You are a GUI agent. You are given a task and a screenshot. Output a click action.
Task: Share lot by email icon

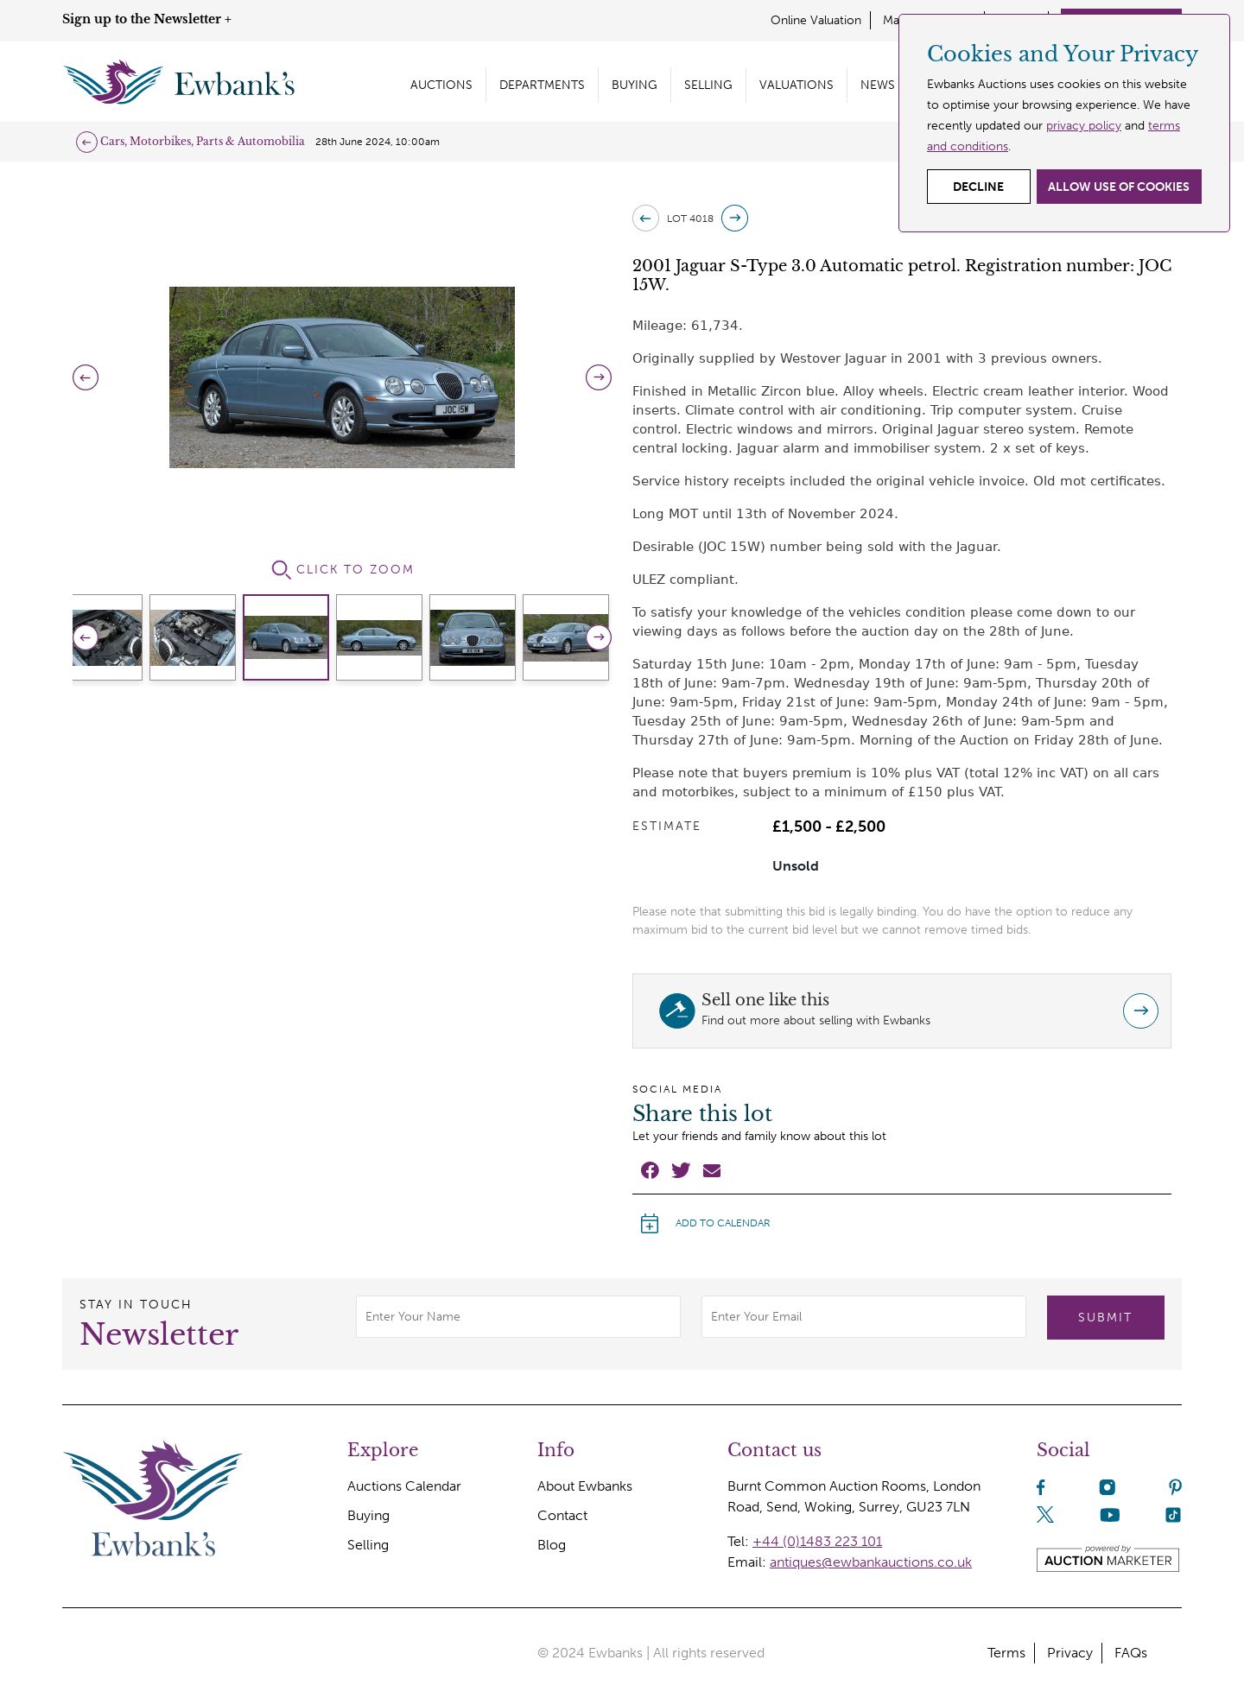(x=712, y=1170)
